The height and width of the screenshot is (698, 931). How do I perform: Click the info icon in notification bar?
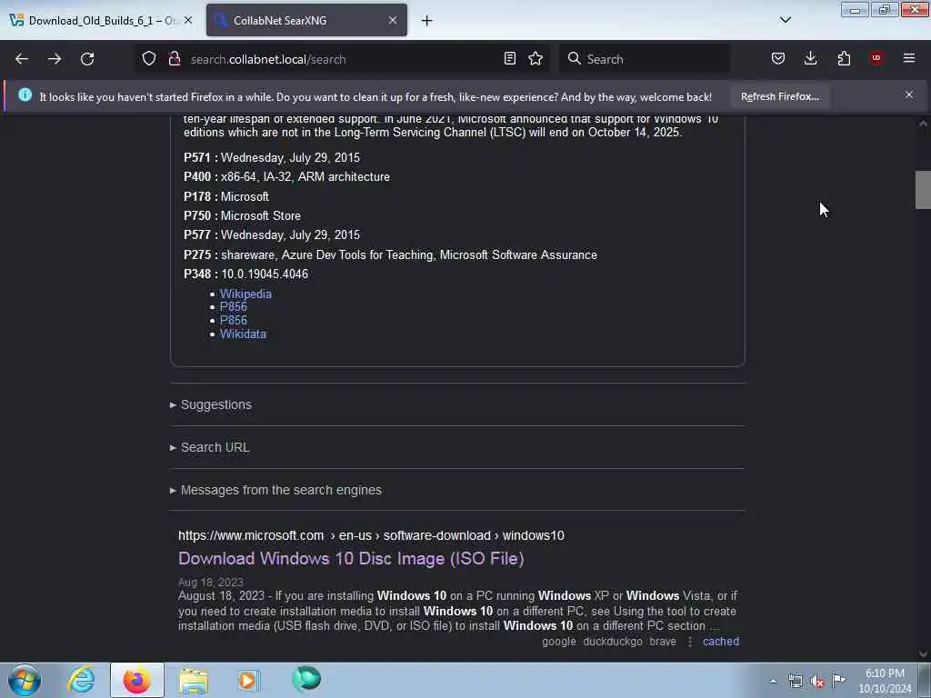click(25, 95)
